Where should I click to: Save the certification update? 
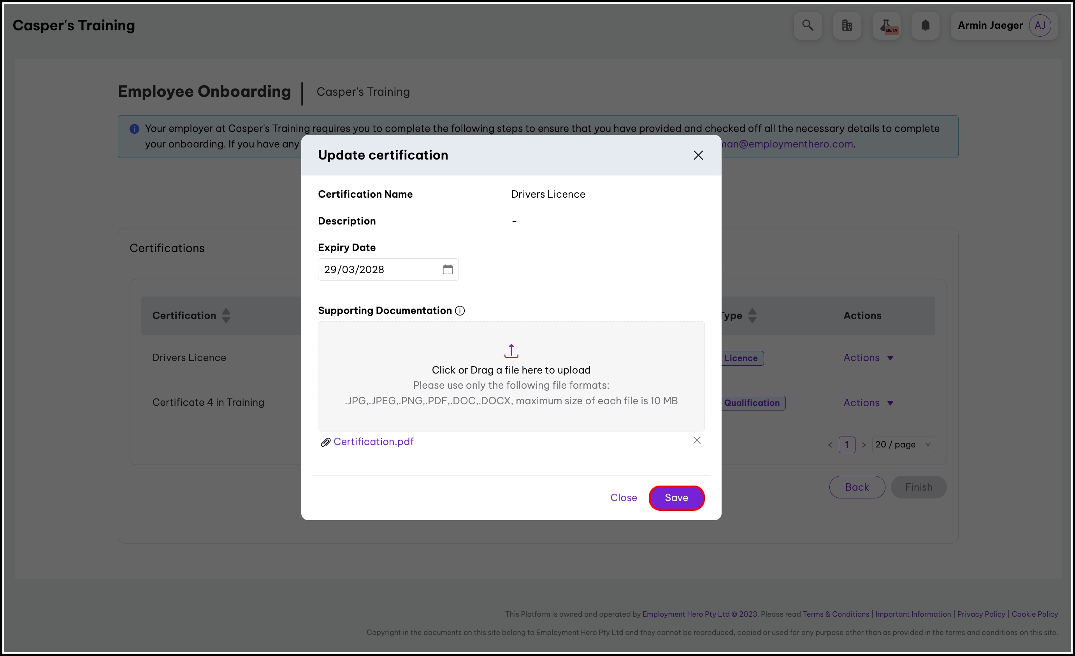(x=676, y=498)
